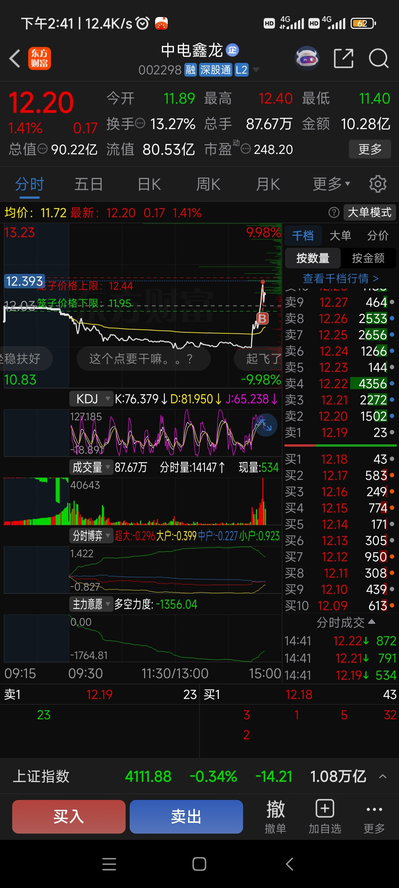Viewport: 399px width, 888px height.
Task: Open bottom 更多 three-dot menu
Action: pyautogui.click(x=374, y=817)
